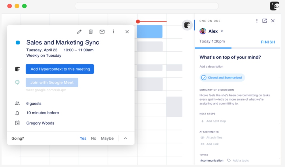Open the Alex dropdown arrow
The image size is (285, 167).
[222, 31]
